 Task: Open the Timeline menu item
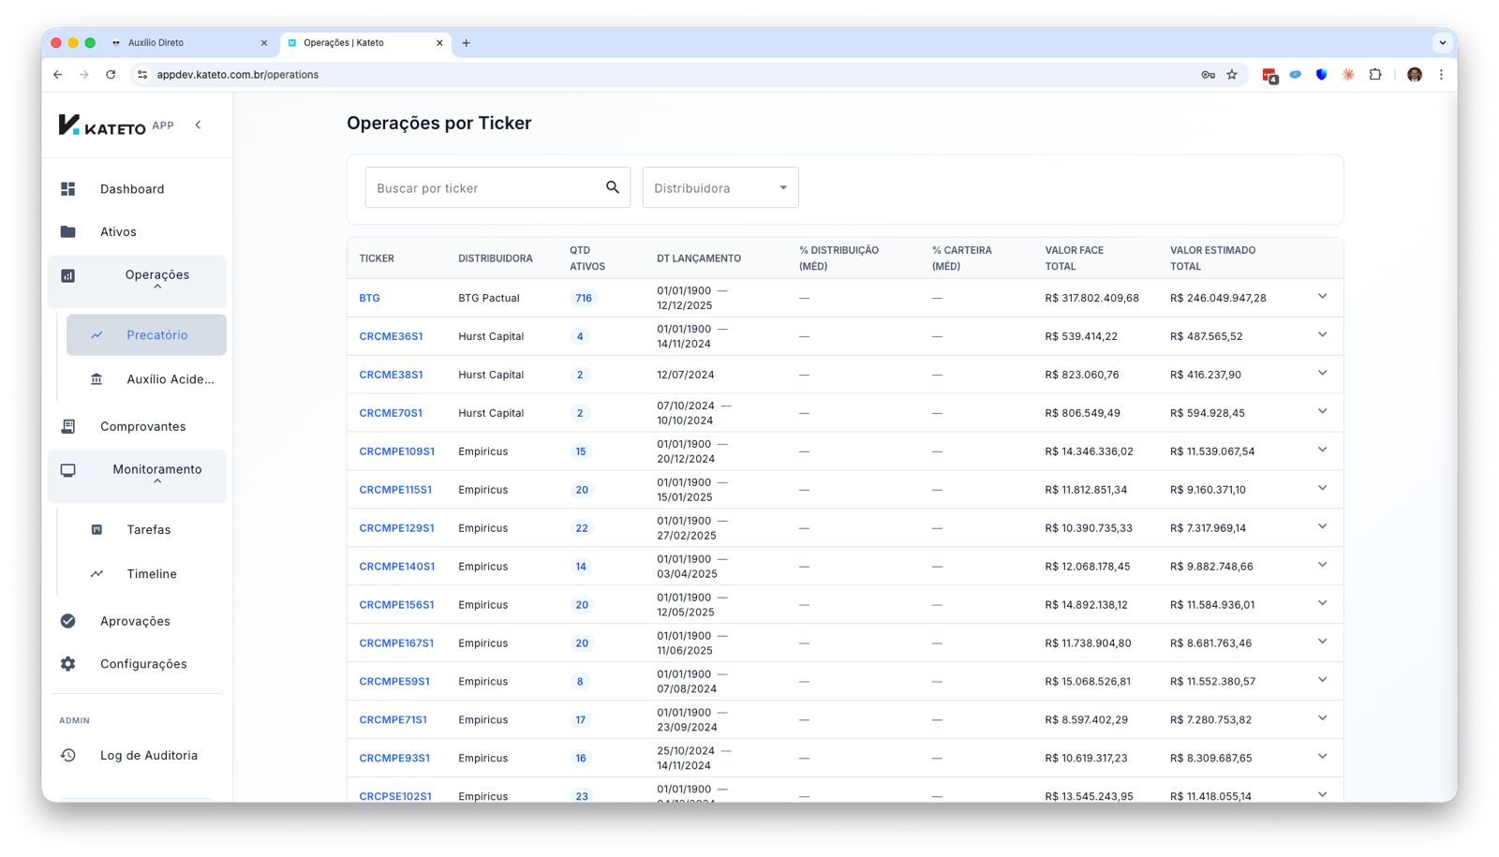pos(152,574)
